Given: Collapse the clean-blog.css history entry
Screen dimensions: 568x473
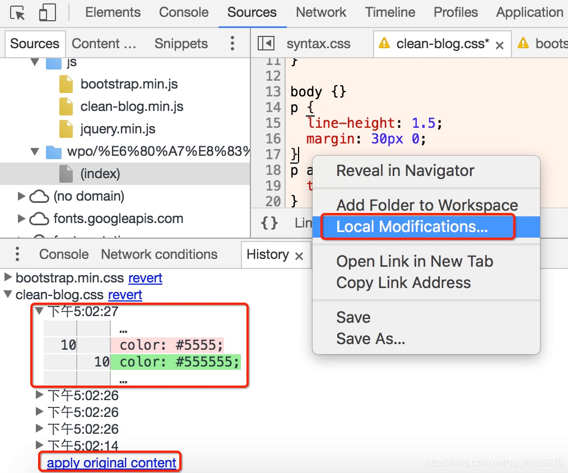Looking at the screenshot, I should click(8, 294).
